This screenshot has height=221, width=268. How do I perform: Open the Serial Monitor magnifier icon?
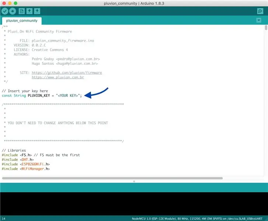(260, 11)
